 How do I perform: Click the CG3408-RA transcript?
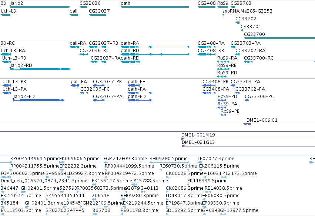[207, 47]
